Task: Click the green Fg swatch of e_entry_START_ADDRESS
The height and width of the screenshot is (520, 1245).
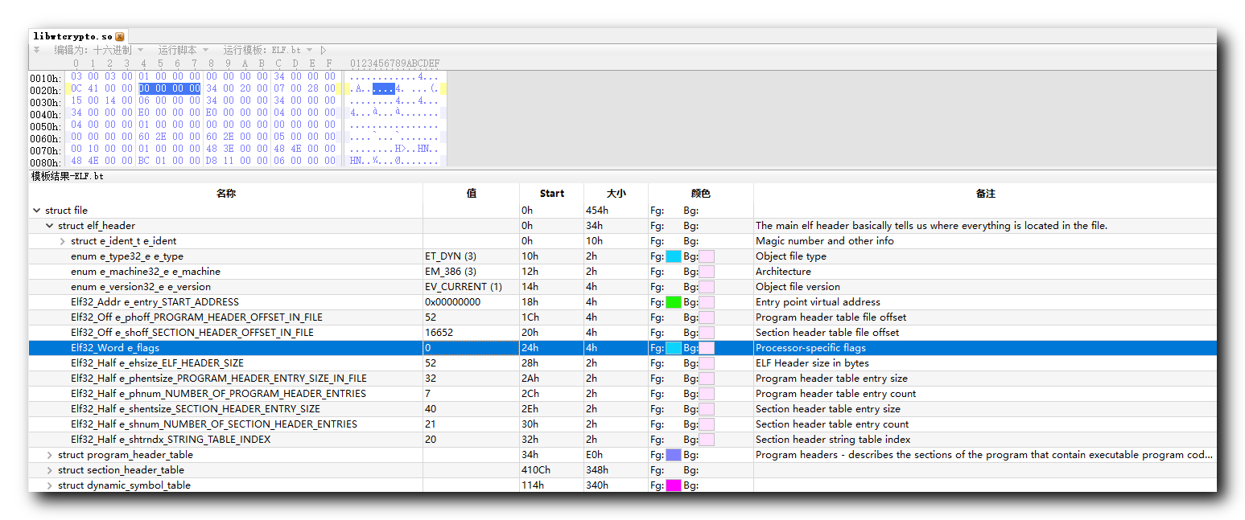Action: pyautogui.click(x=674, y=302)
